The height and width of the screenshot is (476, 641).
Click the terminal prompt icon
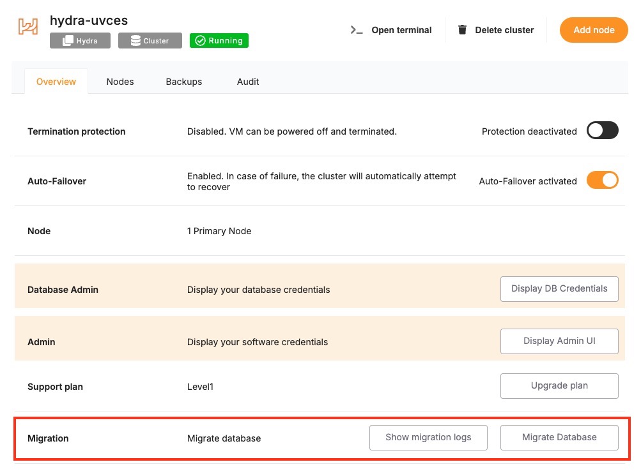tap(357, 30)
